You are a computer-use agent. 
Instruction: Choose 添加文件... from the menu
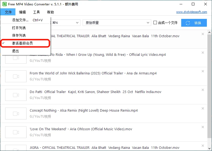[x=26, y=20]
